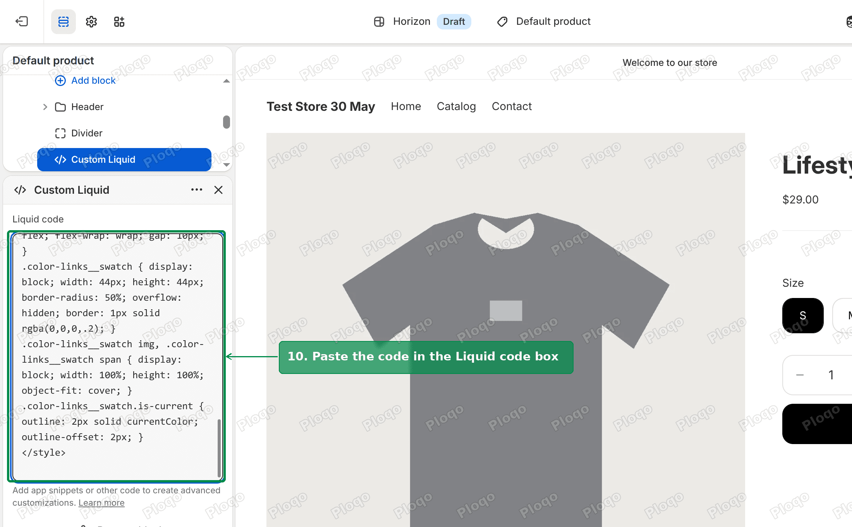Select the Divider tree item

[x=124, y=133]
